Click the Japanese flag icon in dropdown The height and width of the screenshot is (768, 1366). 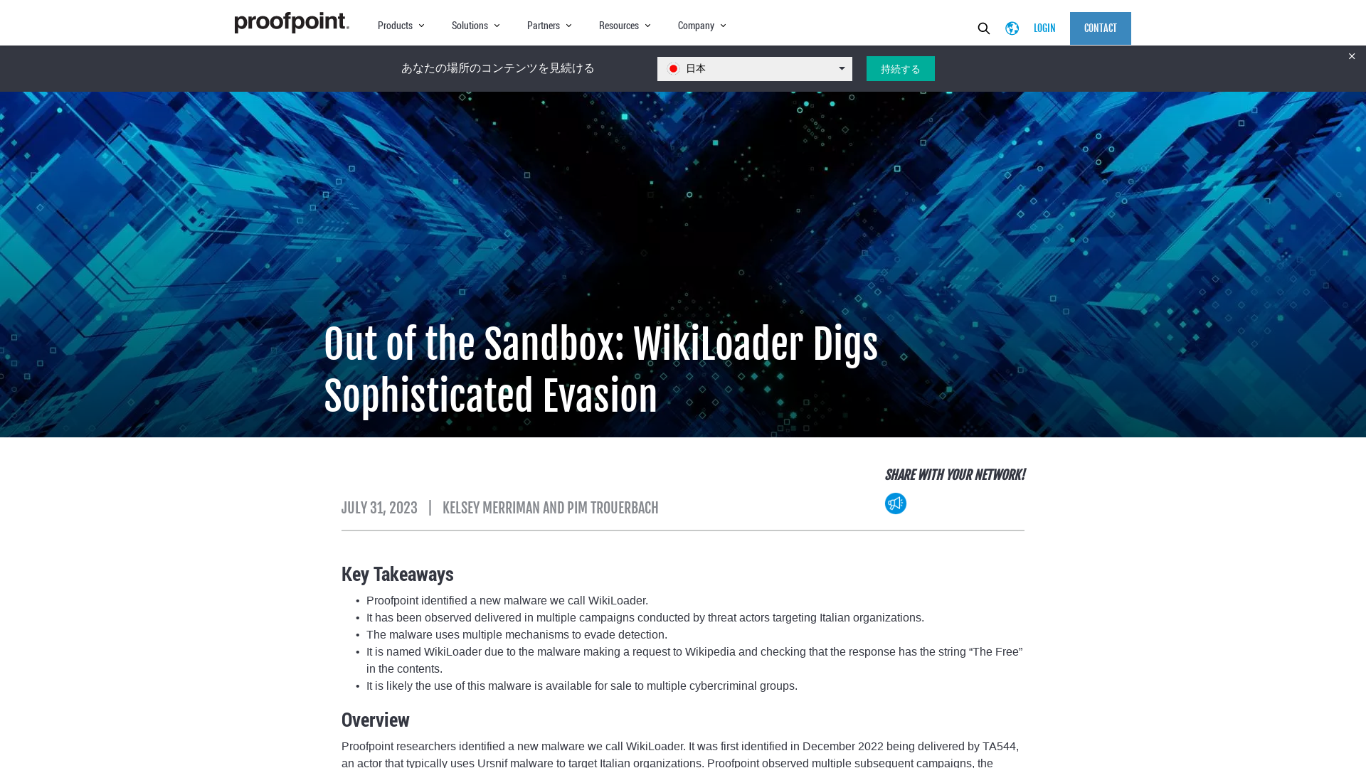[x=672, y=68]
